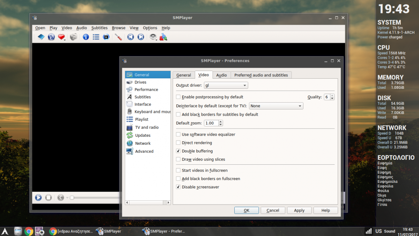Decrease the Quality spinner value
Screen dimensions: 419x236
point(332,99)
